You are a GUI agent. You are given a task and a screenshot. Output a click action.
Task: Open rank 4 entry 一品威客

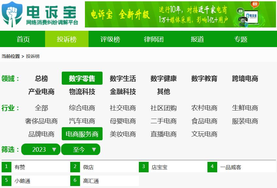[x=242, y=167]
